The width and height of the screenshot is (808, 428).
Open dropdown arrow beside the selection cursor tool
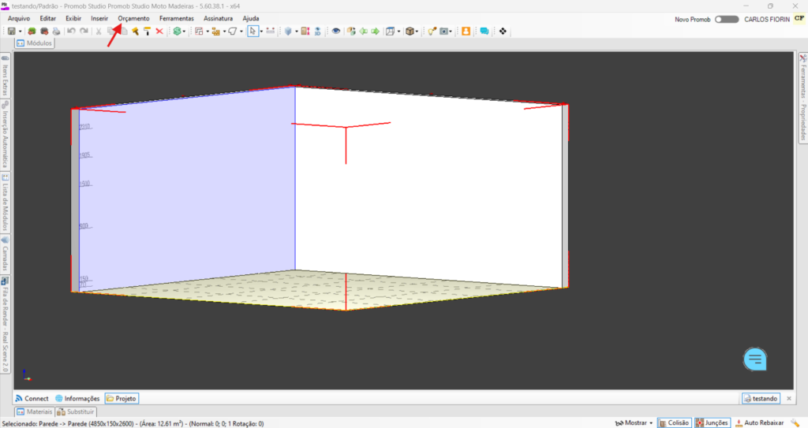261,32
